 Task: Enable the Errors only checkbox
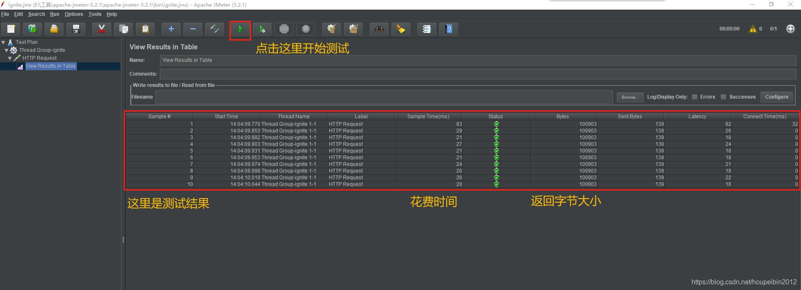694,97
